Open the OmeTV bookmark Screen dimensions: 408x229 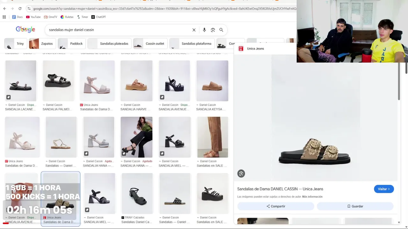[50, 17]
